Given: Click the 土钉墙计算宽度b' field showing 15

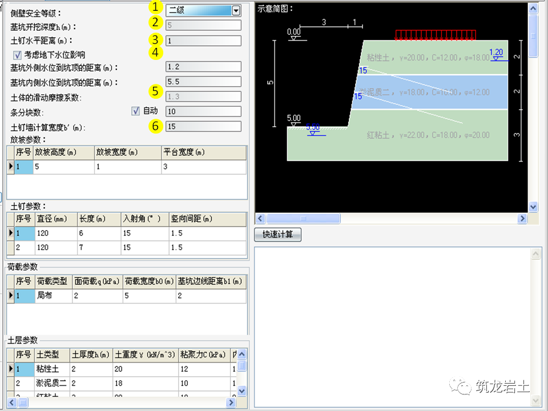Looking at the screenshot, I should (203, 127).
